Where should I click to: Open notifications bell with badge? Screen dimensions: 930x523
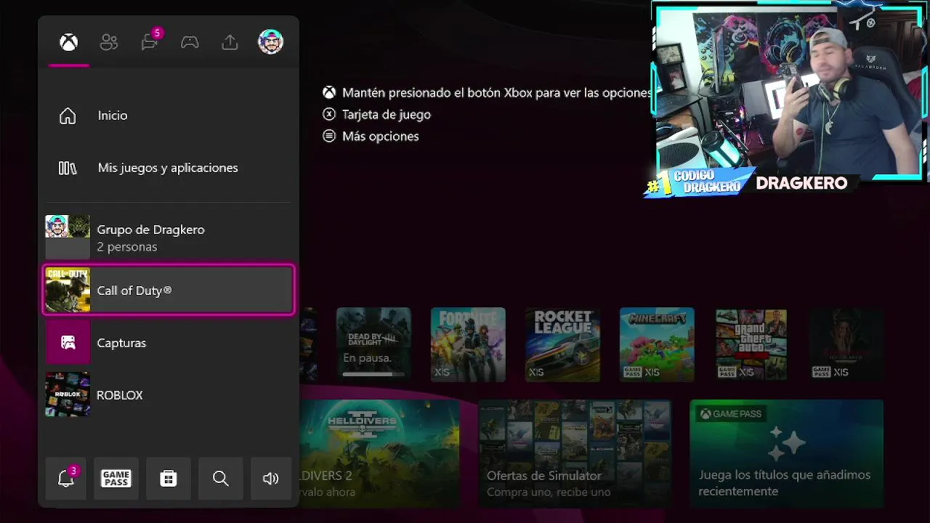66,478
